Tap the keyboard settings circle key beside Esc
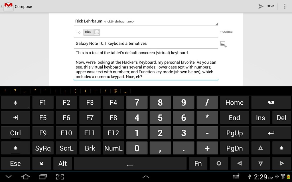Image resolution: width=292 pixels, height=182 pixels. pos(42,163)
